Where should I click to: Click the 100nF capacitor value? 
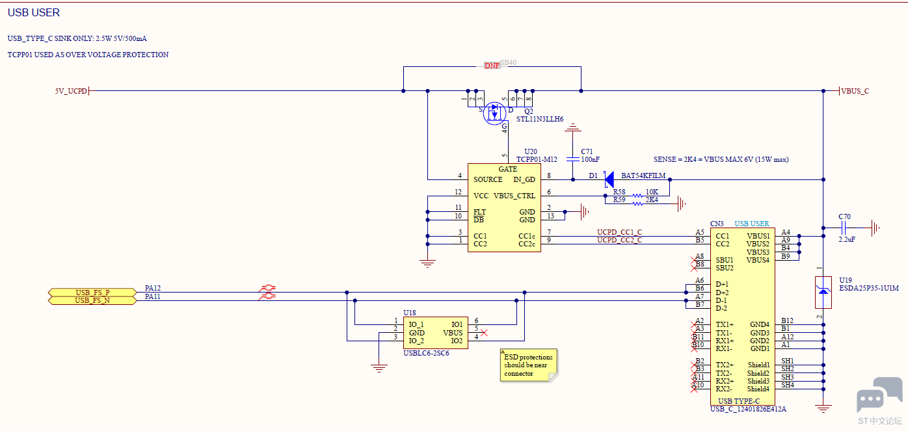pos(591,159)
